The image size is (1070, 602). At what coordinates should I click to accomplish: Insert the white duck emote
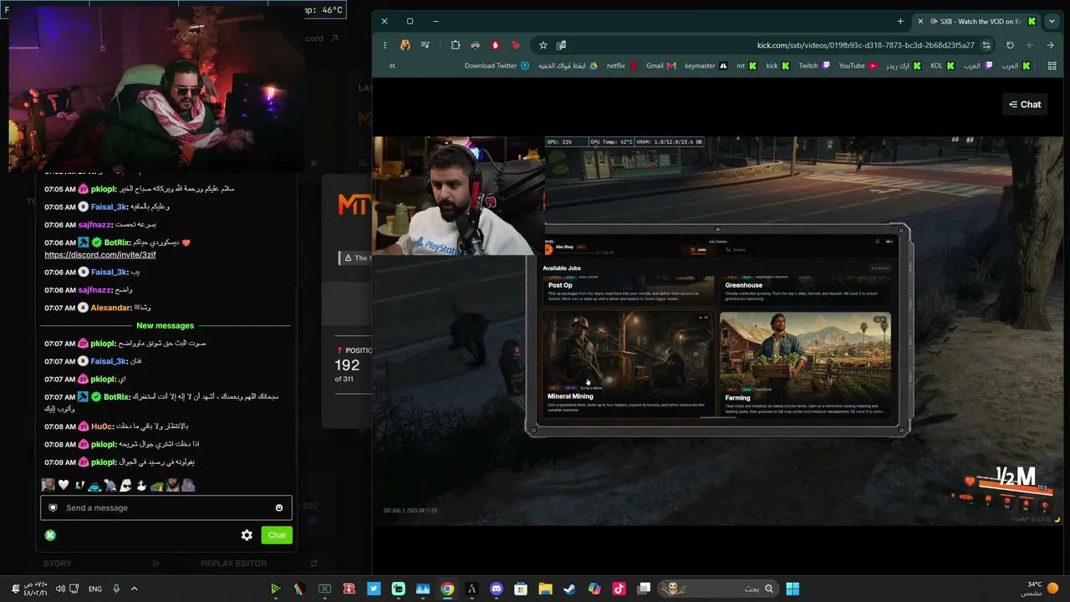tap(141, 485)
